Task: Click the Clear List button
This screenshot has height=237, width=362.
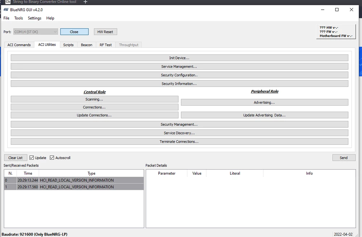Action: click(16, 158)
